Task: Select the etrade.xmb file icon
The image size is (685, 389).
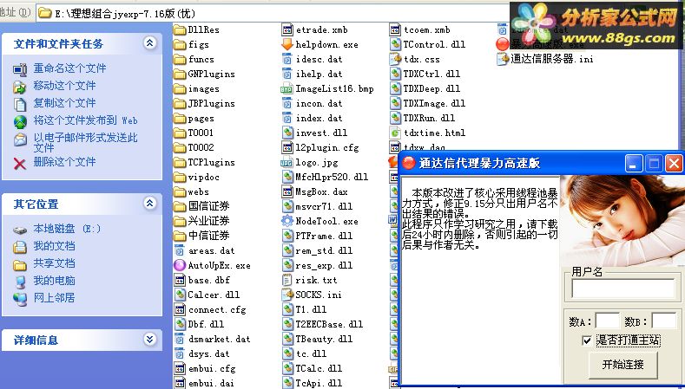Action: (287, 29)
